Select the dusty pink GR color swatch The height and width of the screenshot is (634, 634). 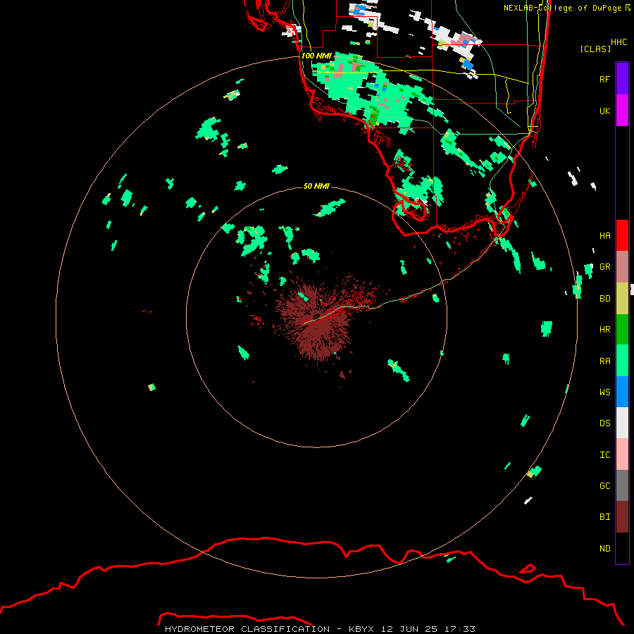(622, 267)
